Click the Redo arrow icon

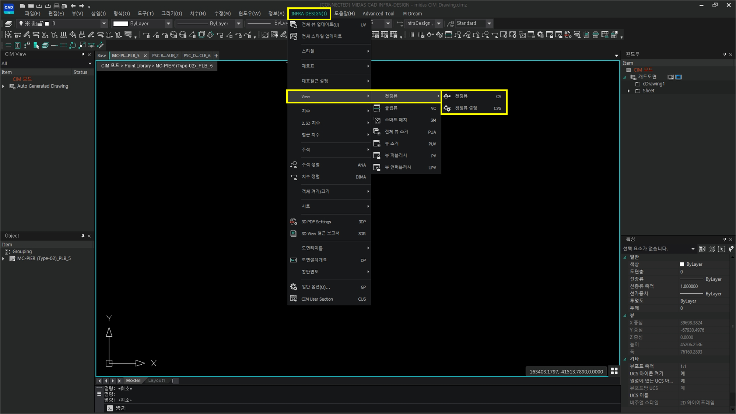pyautogui.click(x=82, y=6)
